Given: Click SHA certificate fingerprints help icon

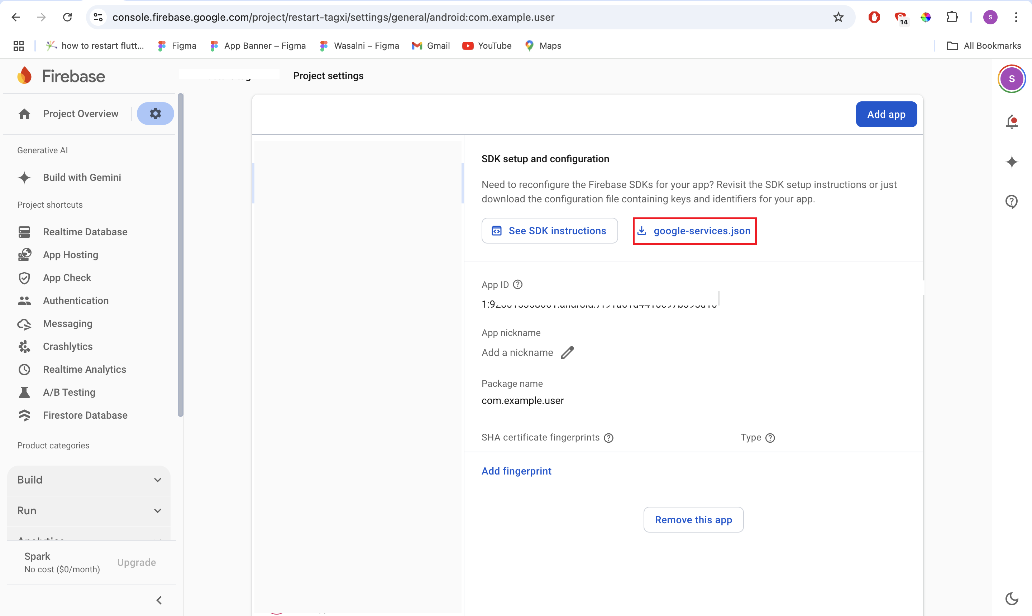Looking at the screenshot, I should point(608,438).
